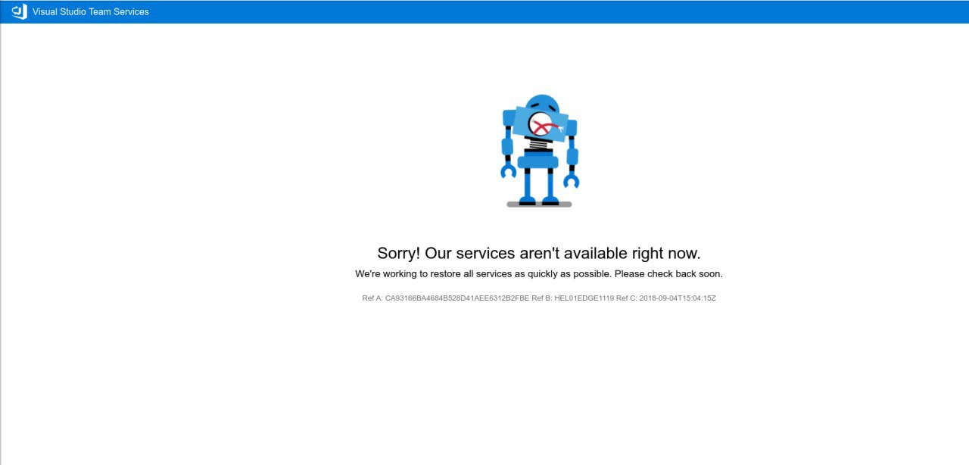
Task: Select the robot's right claw hand
Action: point(572,180)
